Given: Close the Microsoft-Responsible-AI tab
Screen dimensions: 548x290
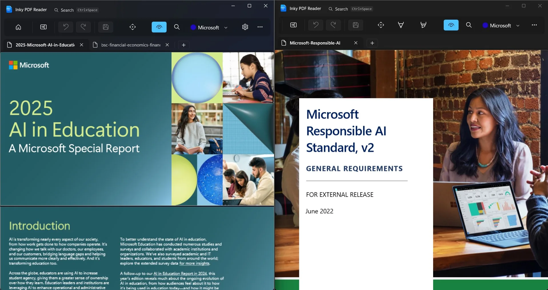Looking at the screenshot, I should coord(356,43).
